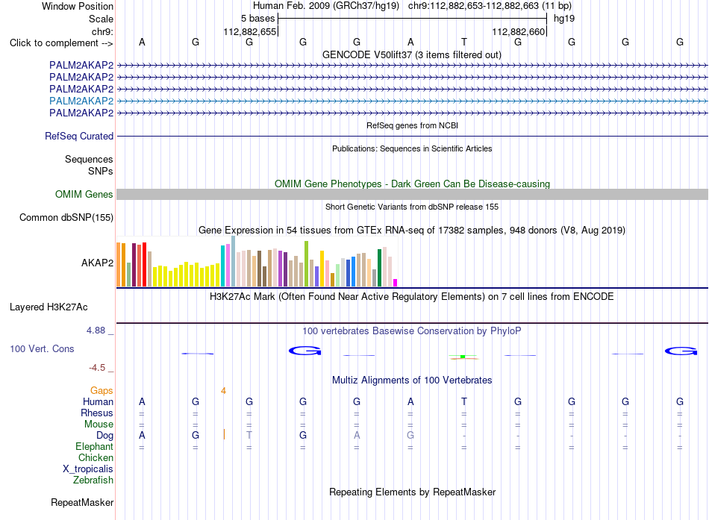
Task: Click the Chicken species row label
Action: tap(96, 457)
